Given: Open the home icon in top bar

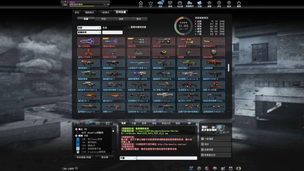Looking at the screenshot, I should click(x=141, y=3).
